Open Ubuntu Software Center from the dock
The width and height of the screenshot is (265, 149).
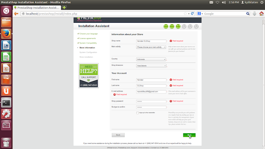point(6,80)
